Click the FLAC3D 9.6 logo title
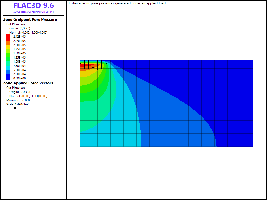The width and height of the screenshot is (267, 200). (x=33, y=6)
